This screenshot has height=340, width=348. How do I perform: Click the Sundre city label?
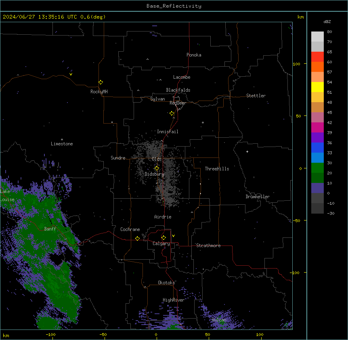coord(118,158)
